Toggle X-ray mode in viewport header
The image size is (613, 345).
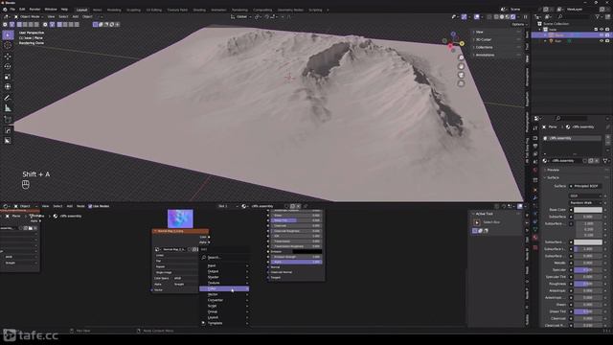click(x=489, y=17)
